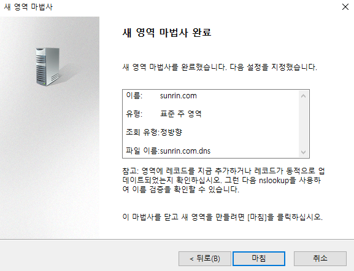
Task: Click the summary box scroll up arrow
Action: tap(304, 96)
